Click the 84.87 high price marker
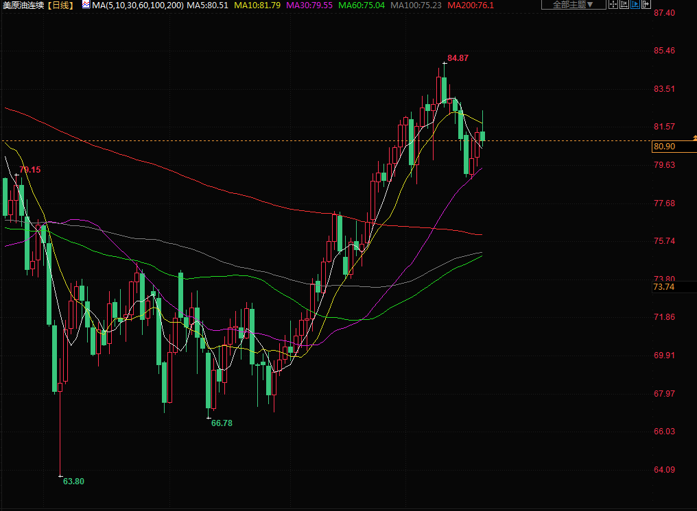The image size is (697, 511). [x=458, y=58]
